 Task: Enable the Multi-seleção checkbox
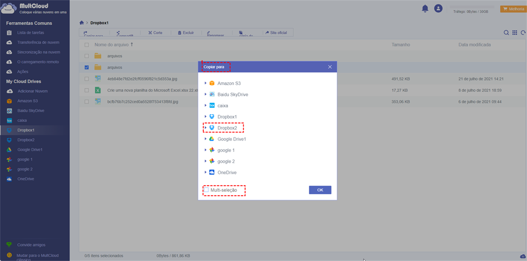[206, 190]
